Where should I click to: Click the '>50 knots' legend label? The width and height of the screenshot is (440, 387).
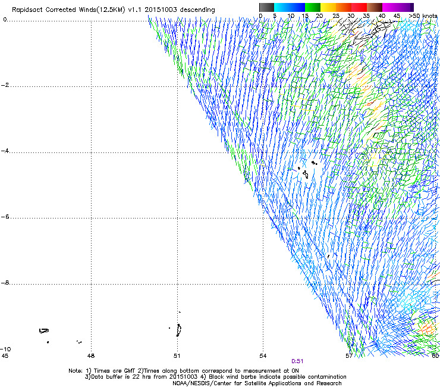423,16
